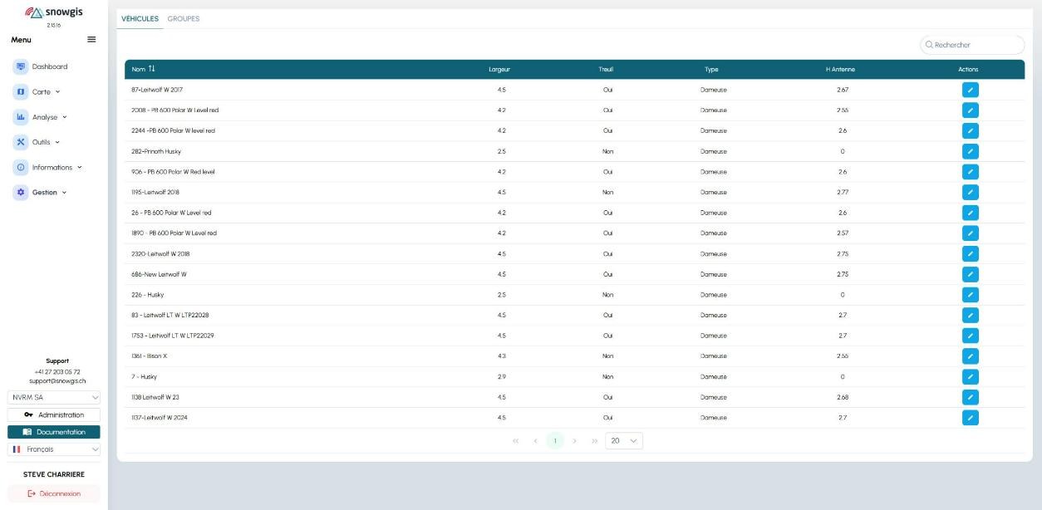
Task: Click the H Antenne column header
Action: coord(840,69)
